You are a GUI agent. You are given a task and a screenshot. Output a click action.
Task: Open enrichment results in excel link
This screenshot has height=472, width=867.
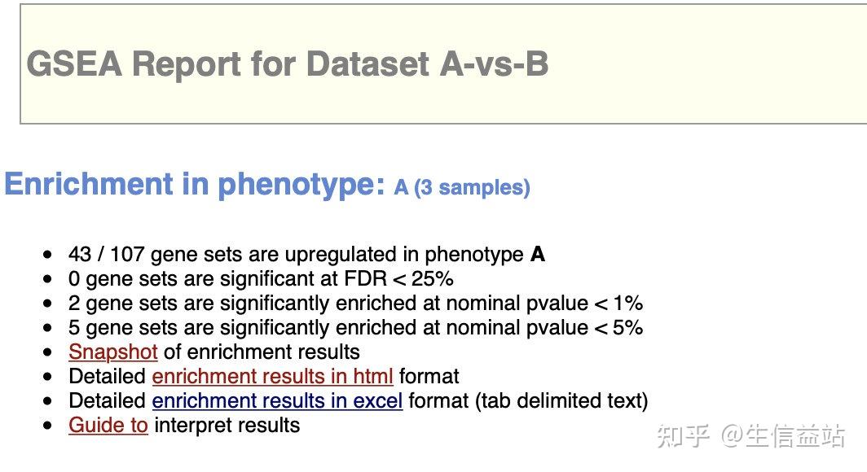point(277,401)
